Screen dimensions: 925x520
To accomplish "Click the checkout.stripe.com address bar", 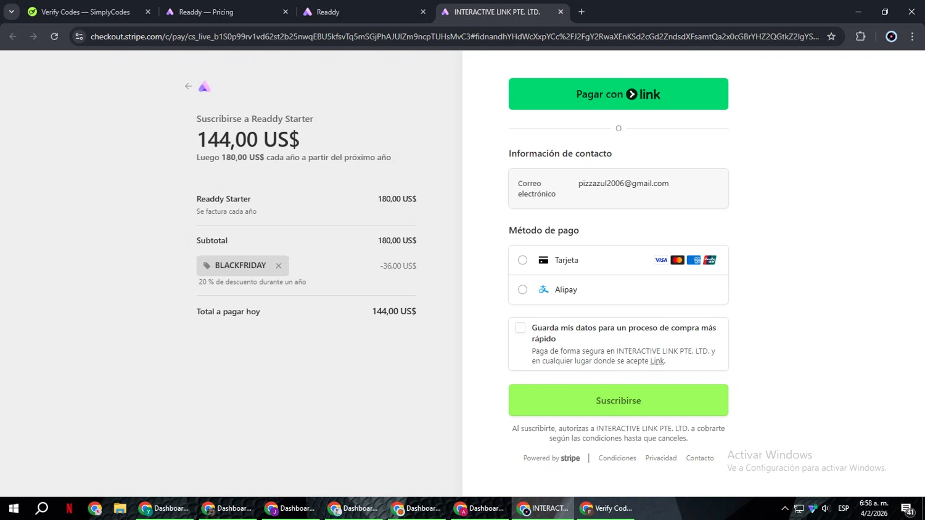I will point(454,36).
